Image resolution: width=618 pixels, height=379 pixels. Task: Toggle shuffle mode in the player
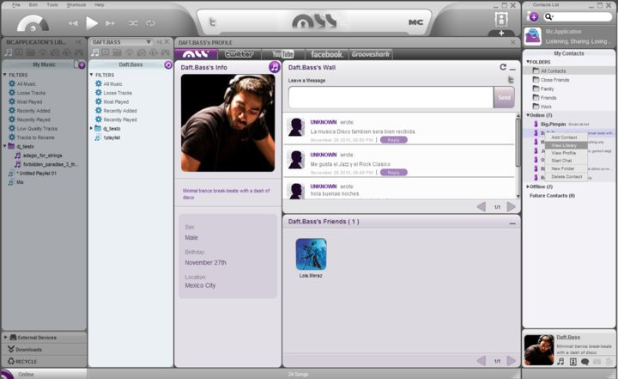[x=133, y=23]
